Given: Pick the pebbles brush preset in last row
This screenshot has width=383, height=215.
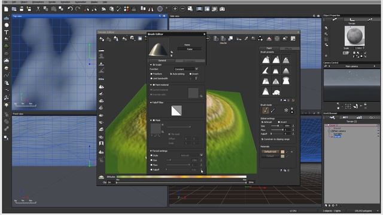Looking at the screenshot, I should pos(276,92).
